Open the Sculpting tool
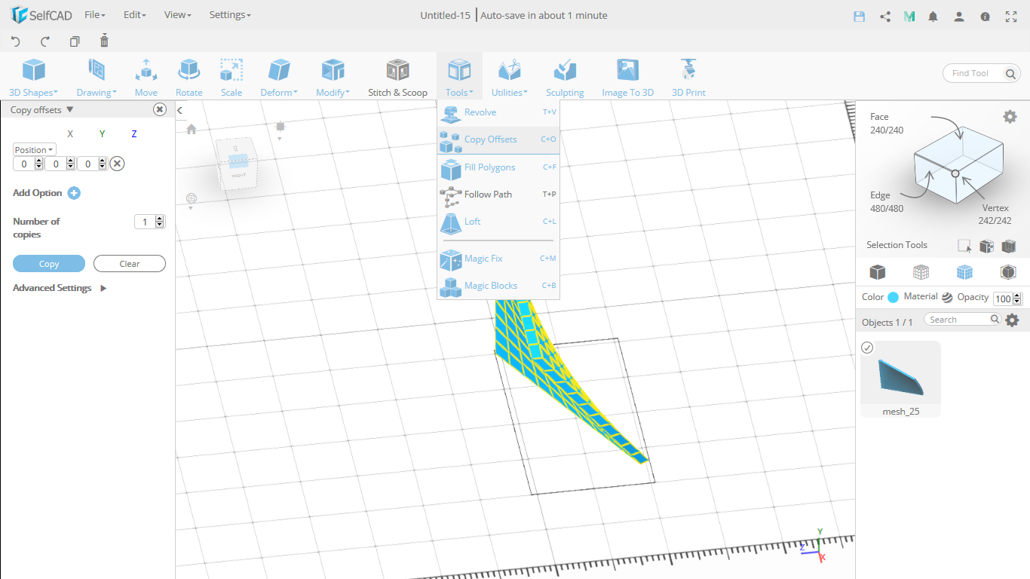 tap(565, 78)
